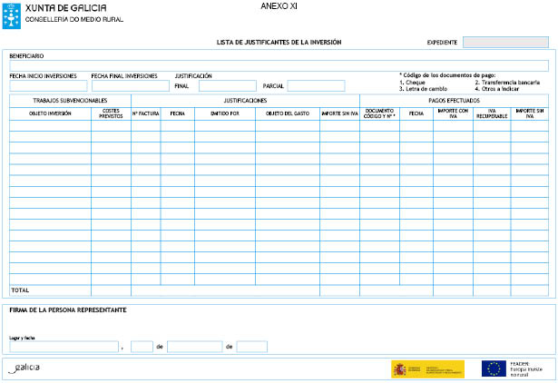The image size is (558, 383).
Task: Click the galicia logo at bottom left
Action: [x=24, y=368]
